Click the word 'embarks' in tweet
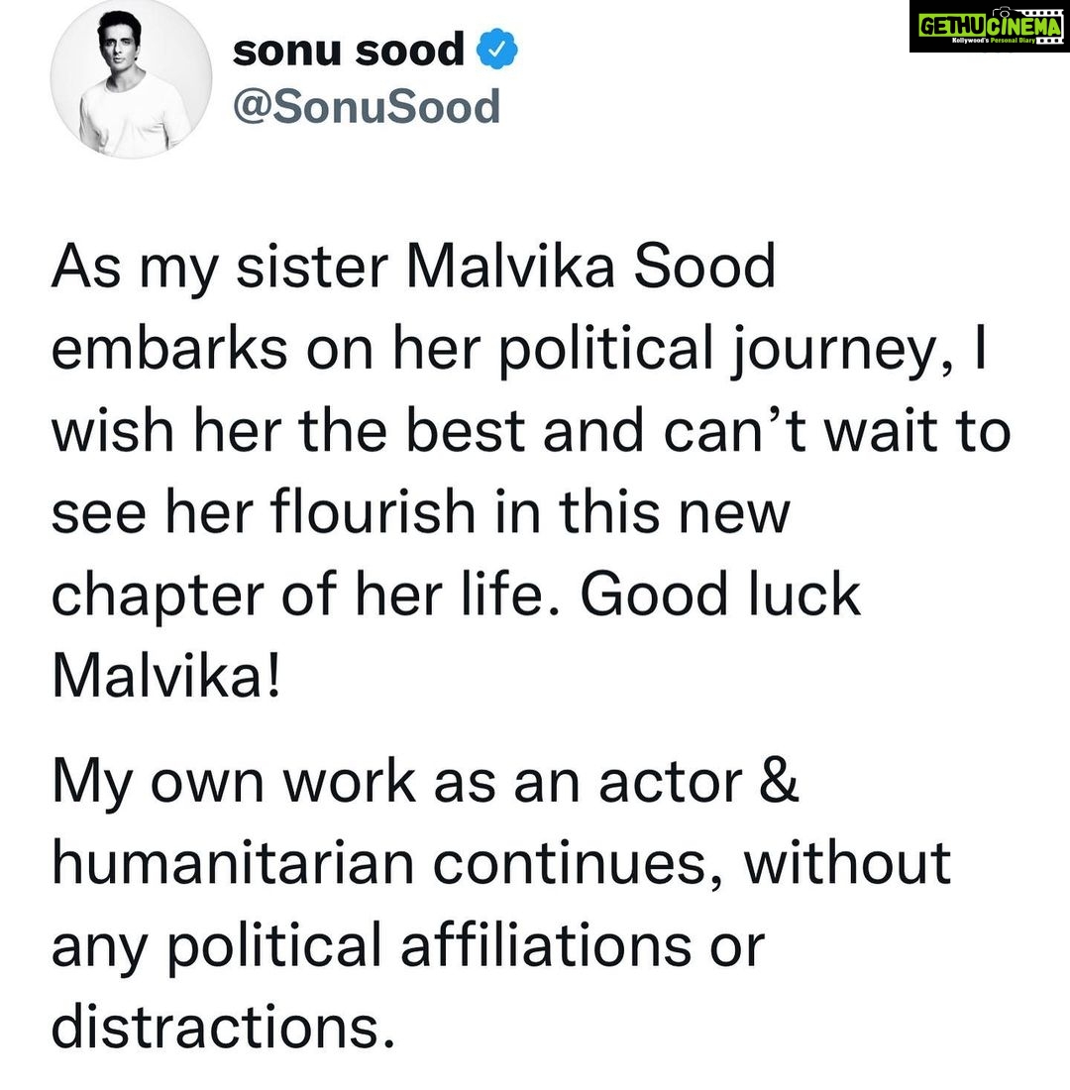 [x=169, y=348]
